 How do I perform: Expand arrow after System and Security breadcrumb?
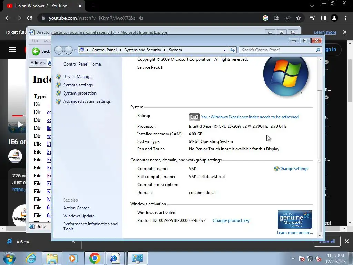(x=165, y=50)
